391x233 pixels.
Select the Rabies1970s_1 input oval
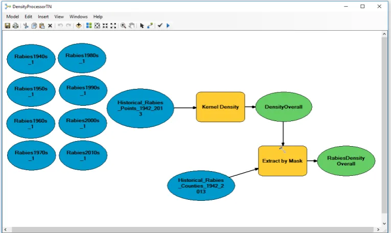tap(31, 155)
